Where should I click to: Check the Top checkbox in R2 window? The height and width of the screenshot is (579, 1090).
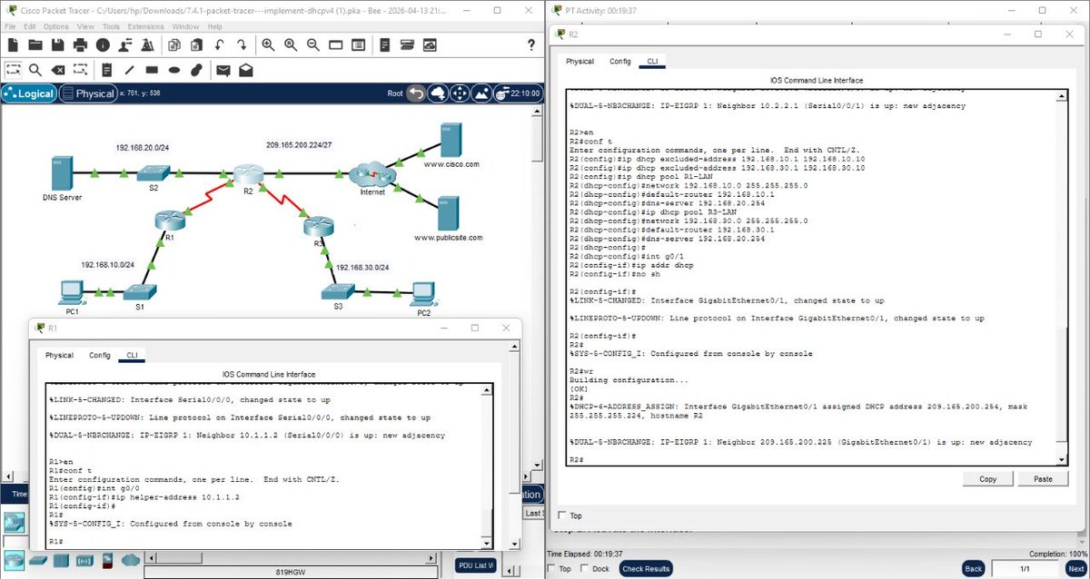click(563, 515)
